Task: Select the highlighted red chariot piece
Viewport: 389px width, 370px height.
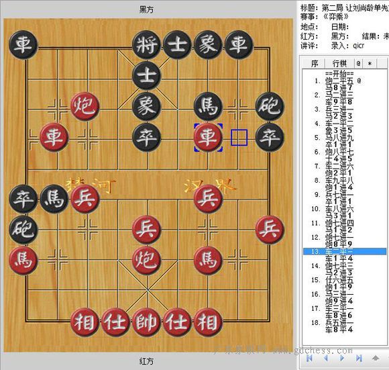Action: (x=208, y=137)
